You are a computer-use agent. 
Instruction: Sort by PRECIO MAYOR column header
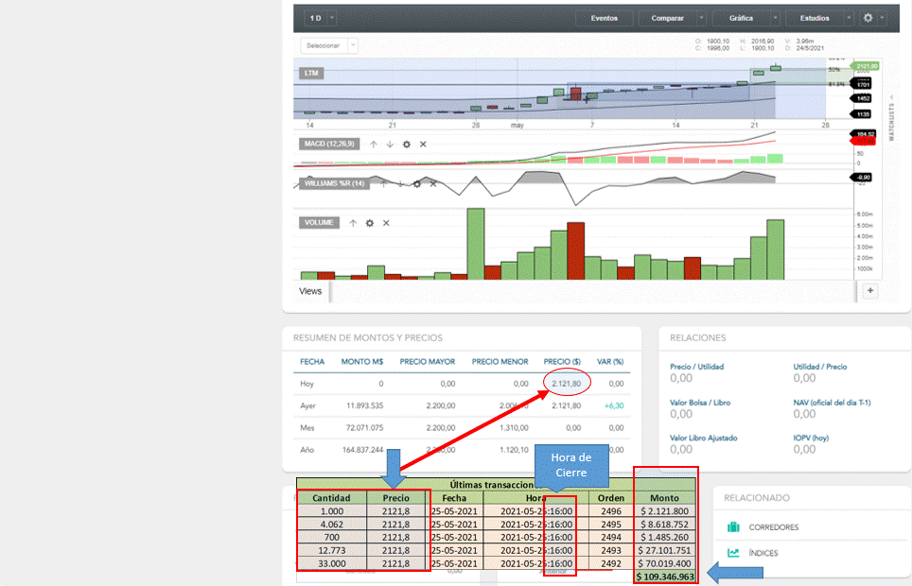point(427,362)
